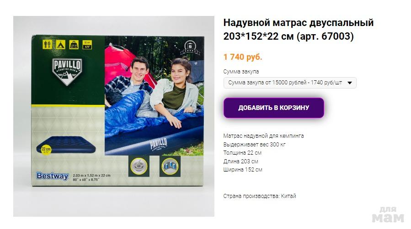Click the price '1 740 руб.'
This screenshot has height=229, width=411.
click(243, 57)
